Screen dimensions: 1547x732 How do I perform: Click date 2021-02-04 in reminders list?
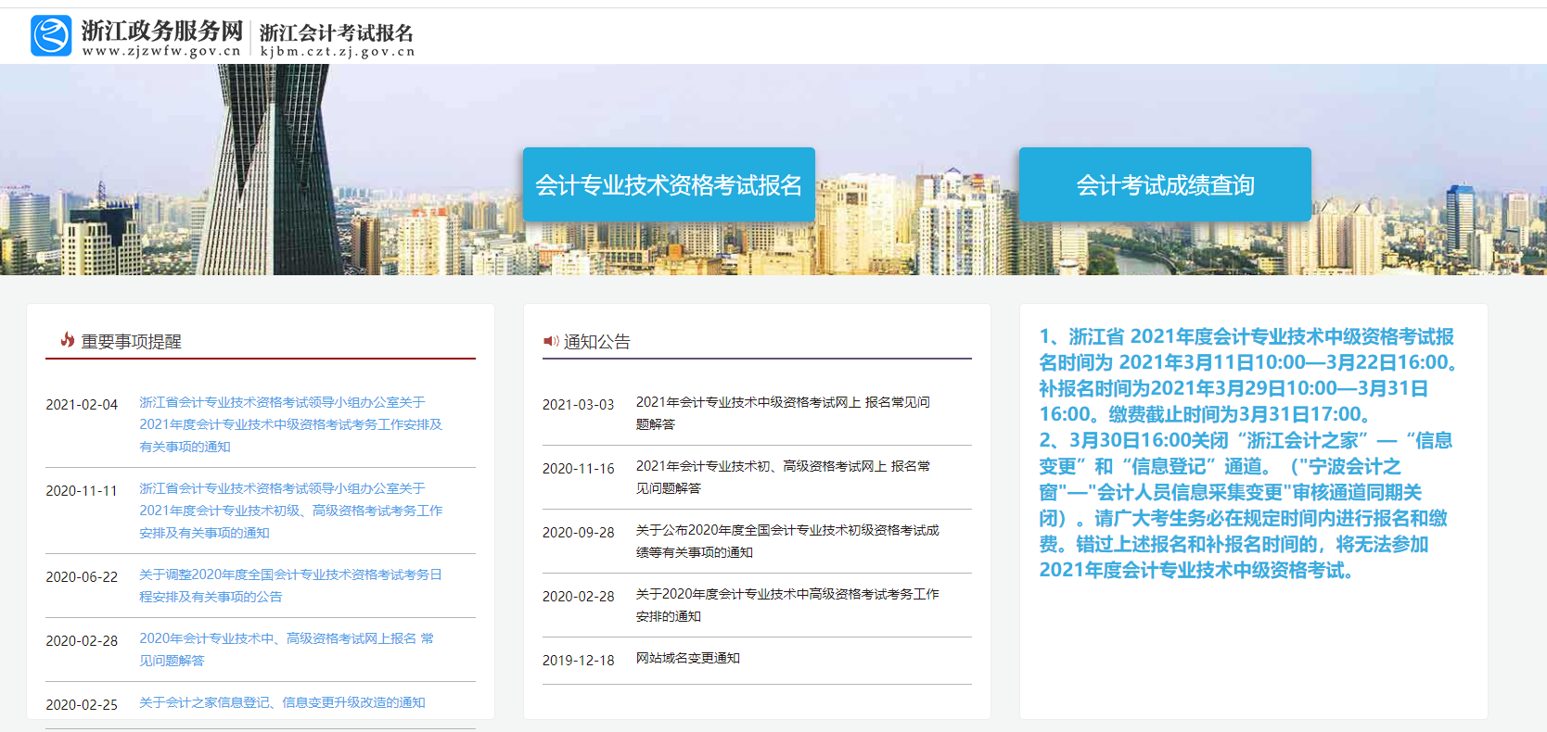click(x=82, y=405)
